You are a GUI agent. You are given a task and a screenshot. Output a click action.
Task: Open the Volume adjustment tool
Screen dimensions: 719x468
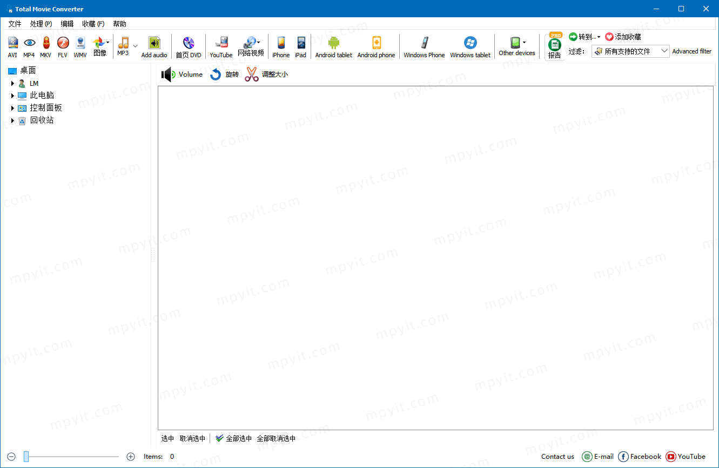coord(182,74)
